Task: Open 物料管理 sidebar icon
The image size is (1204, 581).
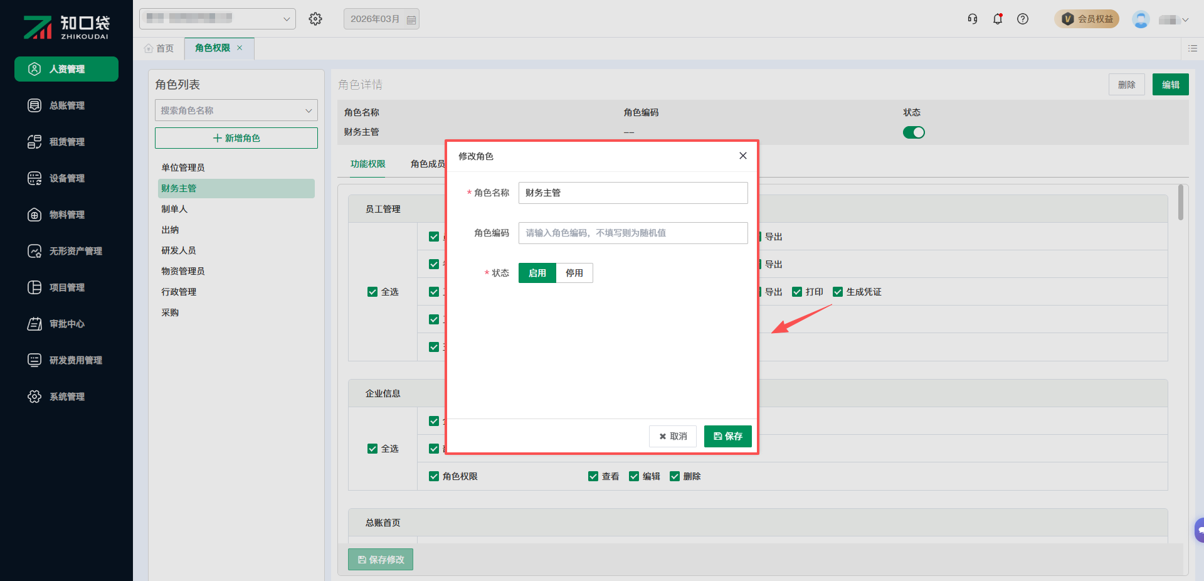Action: [34, 215]
